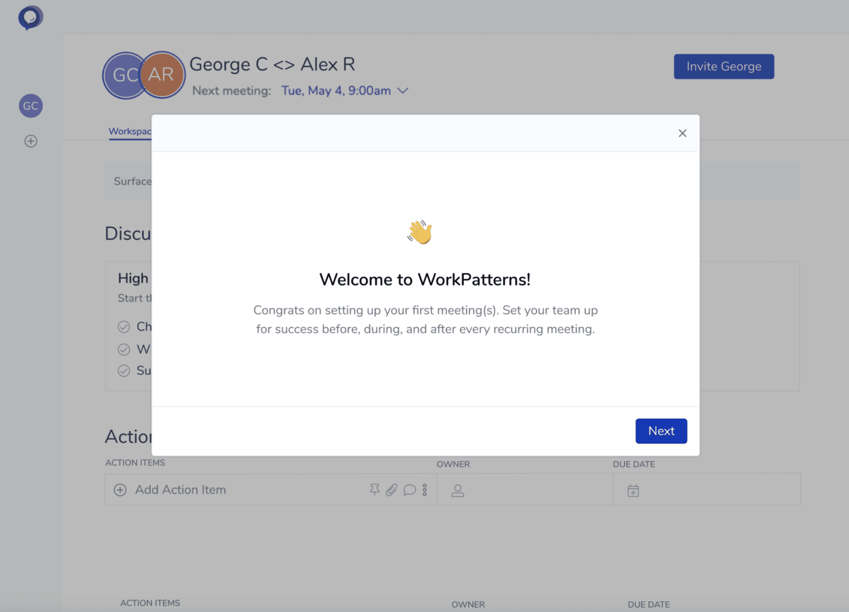
Task: Click the 'Tue, May 4, 9:00am' meeting date
Action: (336, 91)
